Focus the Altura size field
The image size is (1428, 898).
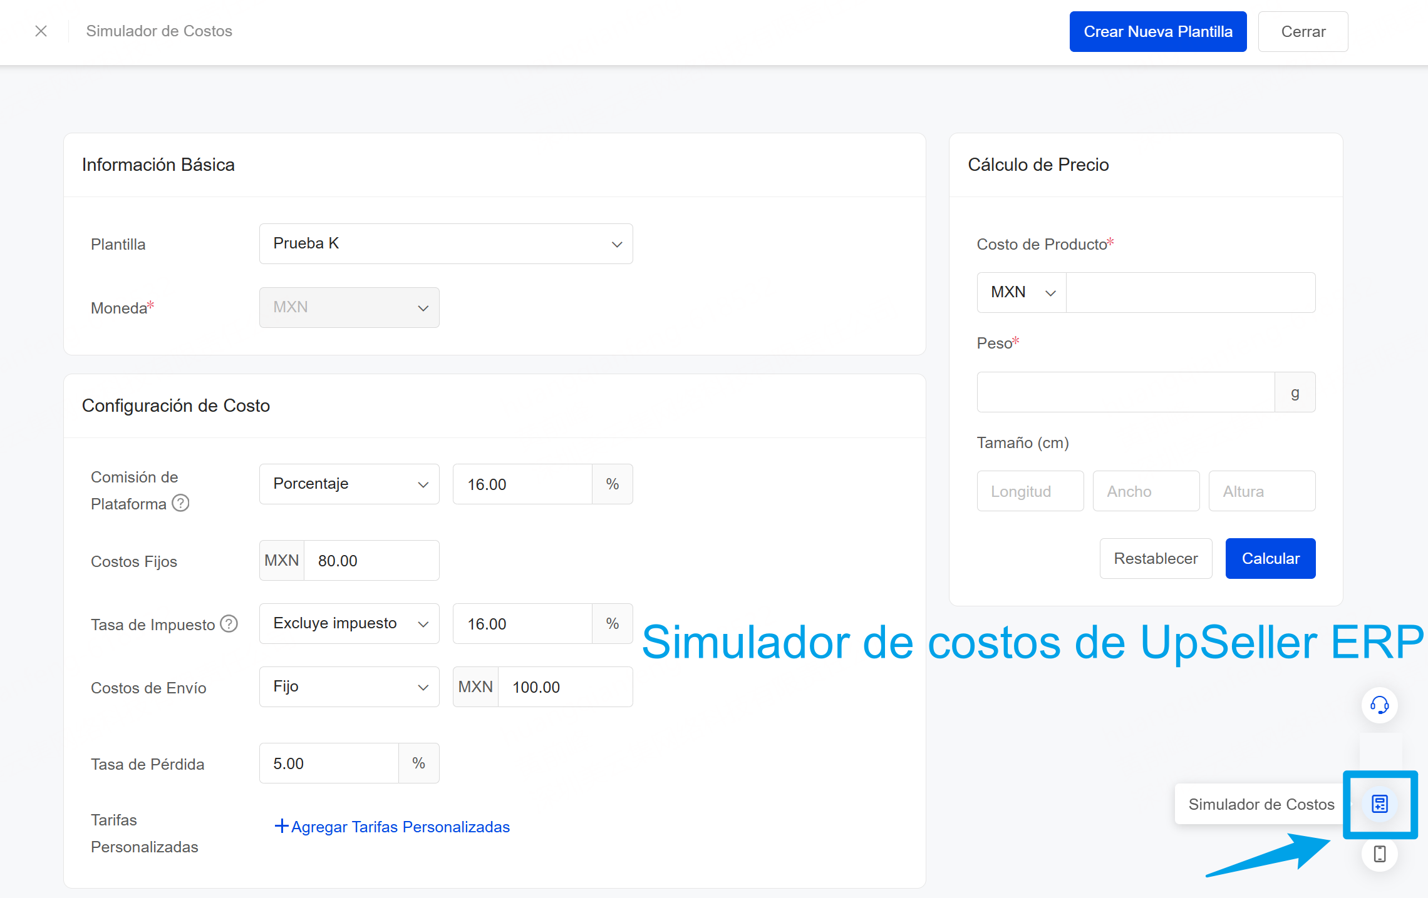[1262, 491]
